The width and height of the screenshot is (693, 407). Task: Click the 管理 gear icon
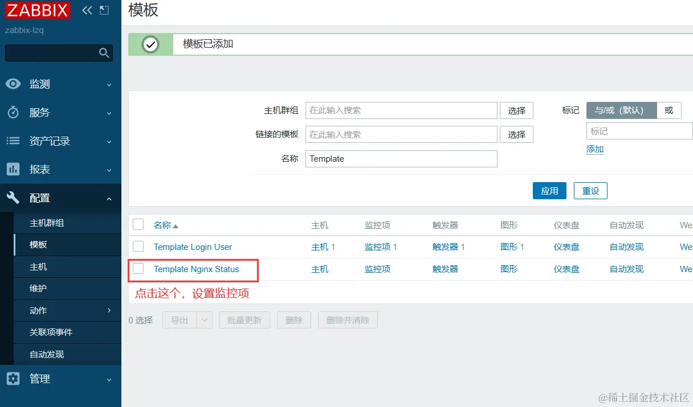point(13,379)
